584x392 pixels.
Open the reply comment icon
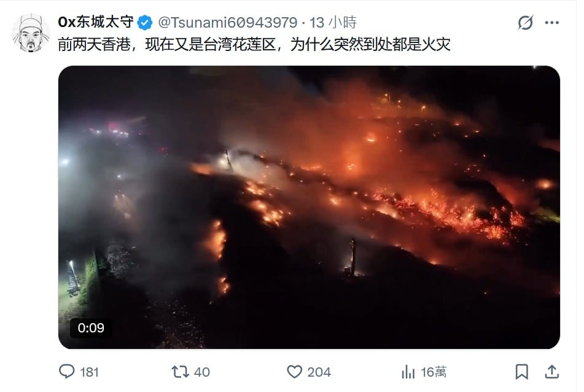click(x=67, y=372)
